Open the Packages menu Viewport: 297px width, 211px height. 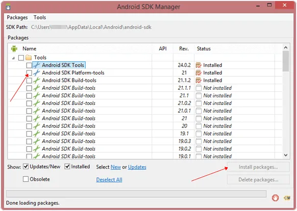[17, 17]
